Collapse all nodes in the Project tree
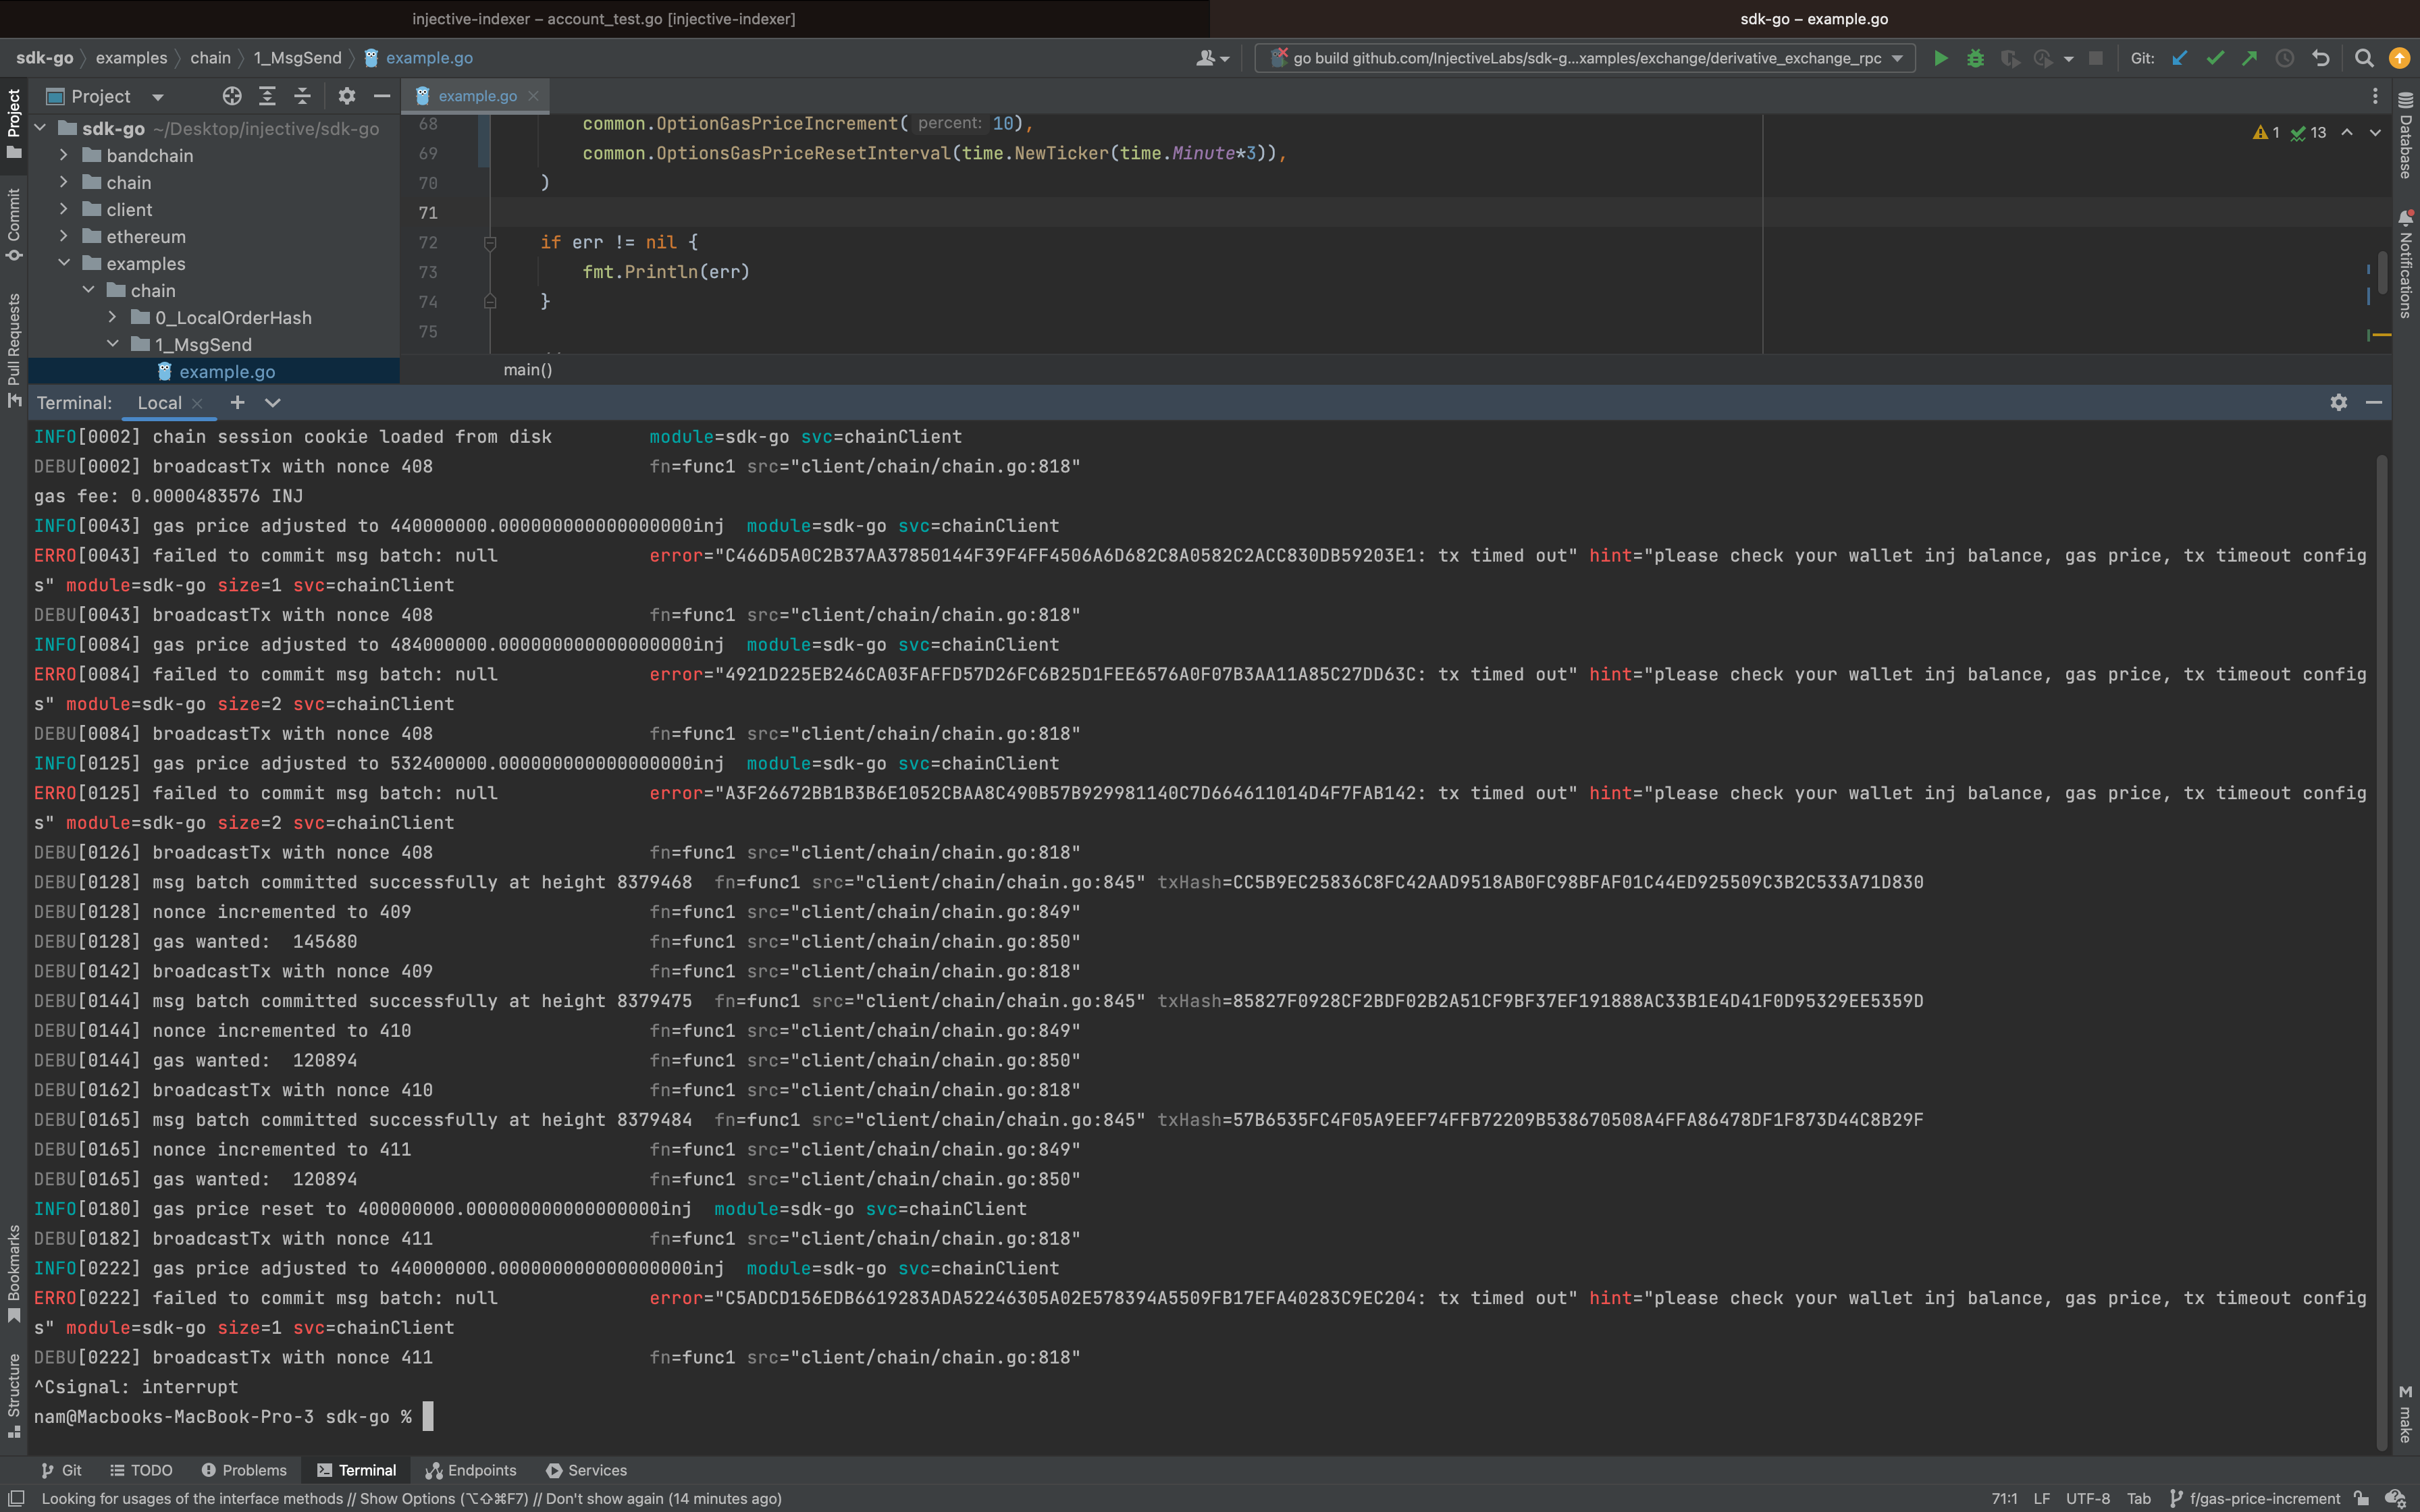 (x=302, y=96)
